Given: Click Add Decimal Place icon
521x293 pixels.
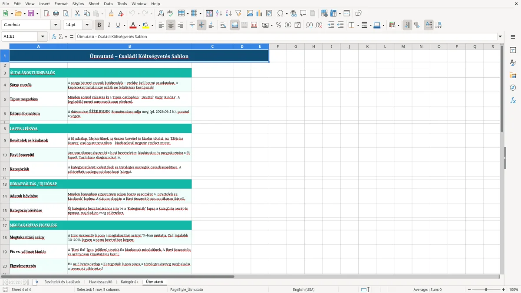Looking at the screenshot, I should (309, 25).
